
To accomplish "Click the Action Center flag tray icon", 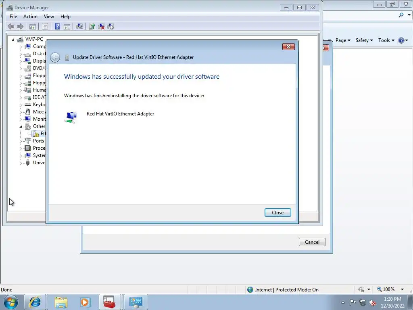I will click(x=353, y=302).
